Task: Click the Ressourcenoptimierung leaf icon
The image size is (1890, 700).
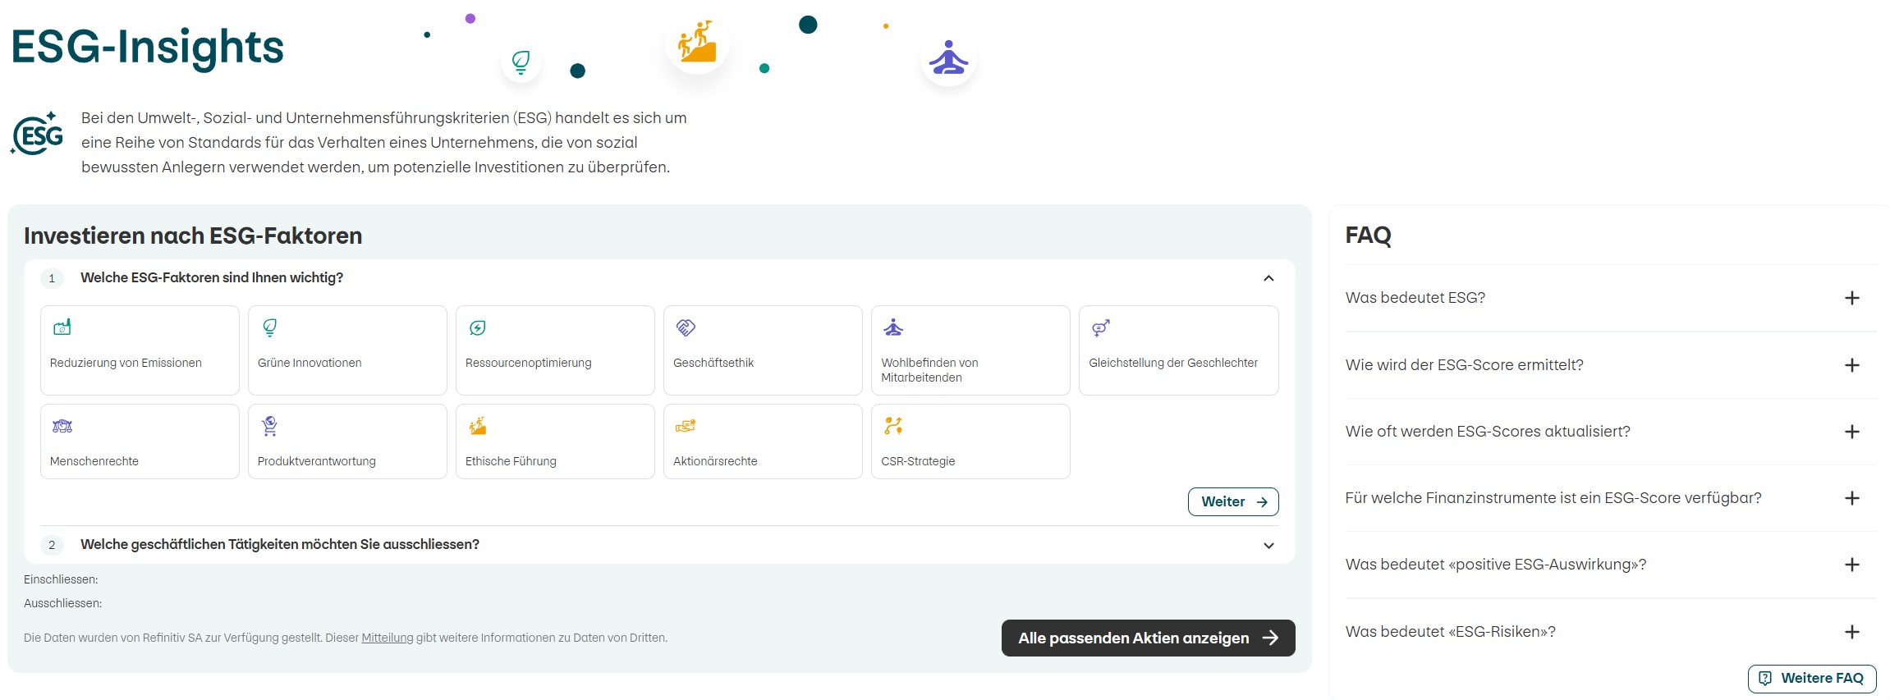Action: pyautogui.click(x=477, y=327)
